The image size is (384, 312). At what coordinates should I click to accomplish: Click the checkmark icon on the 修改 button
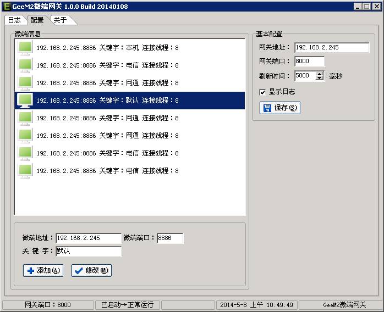pyautogui.click(x=79, y=271)
